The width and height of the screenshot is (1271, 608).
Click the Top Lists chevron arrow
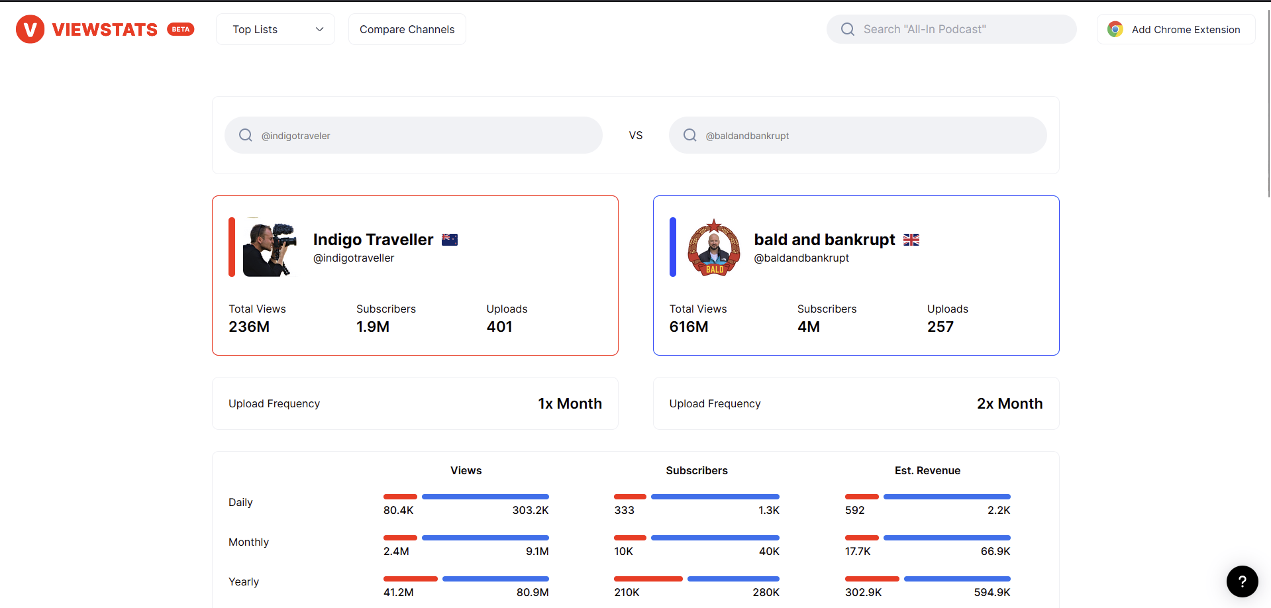point(320,29)
